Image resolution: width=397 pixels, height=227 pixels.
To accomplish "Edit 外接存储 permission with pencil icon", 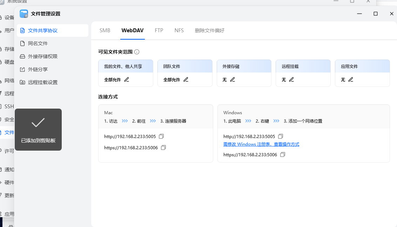I will [x=232, y=80].
